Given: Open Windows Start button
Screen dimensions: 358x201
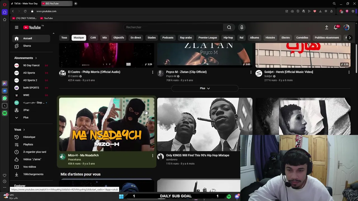Looking at the screenshot, I should 121,197.
